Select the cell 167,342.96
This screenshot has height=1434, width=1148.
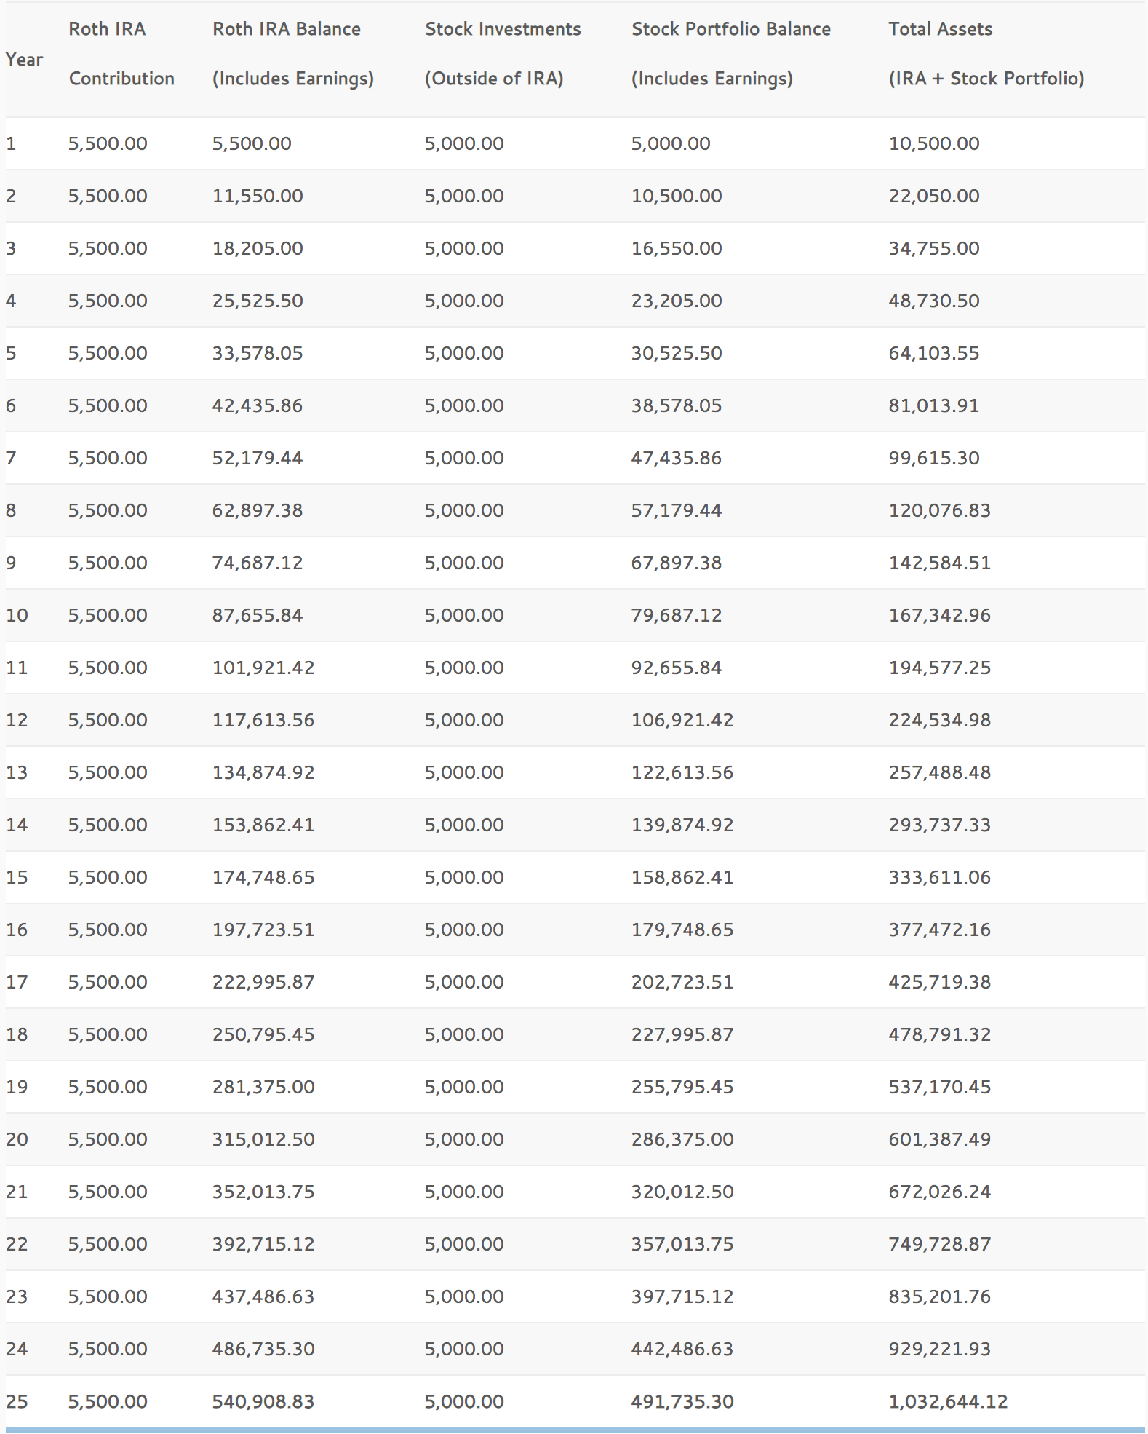pyautogui.click(x=940, y=615)
